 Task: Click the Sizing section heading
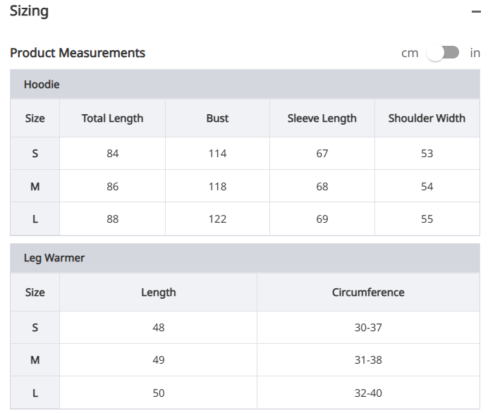tap(29, 11)
